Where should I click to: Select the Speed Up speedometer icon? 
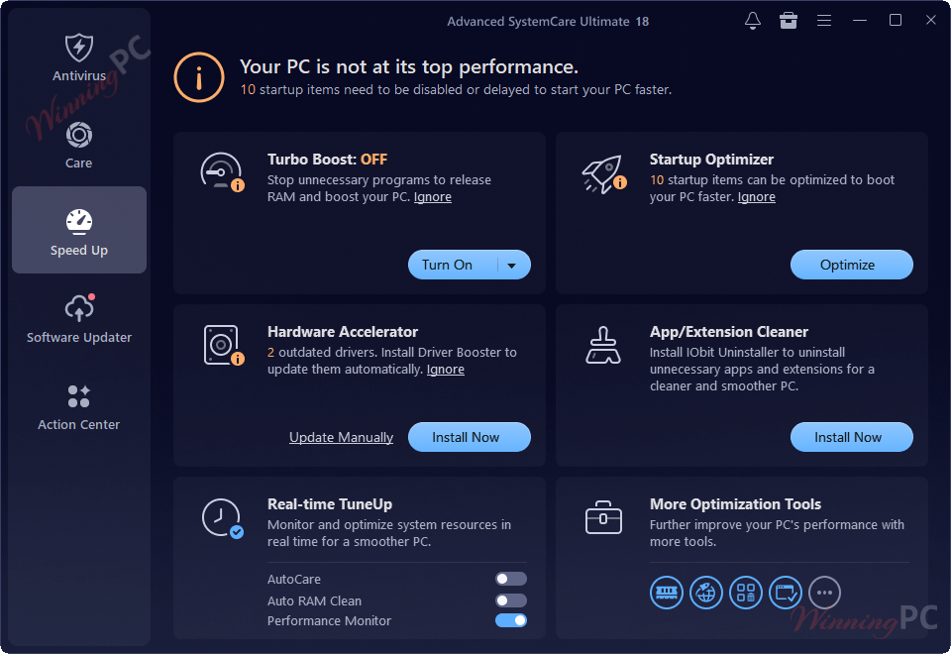click(79, 222)
